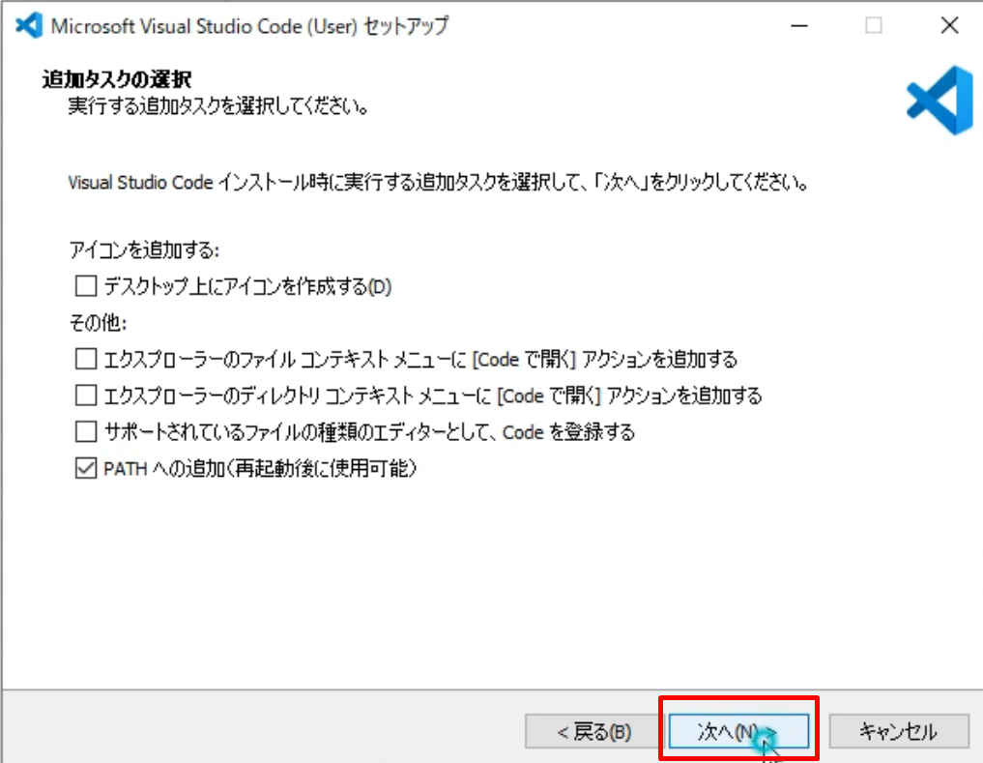Check the file context menu [Code で開く] option
Image resolution: width=983 pixels, height=763 pixels.
[x=86, y=359]
